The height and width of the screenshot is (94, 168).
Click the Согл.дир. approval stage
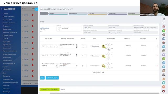click(x=98, y=13)
